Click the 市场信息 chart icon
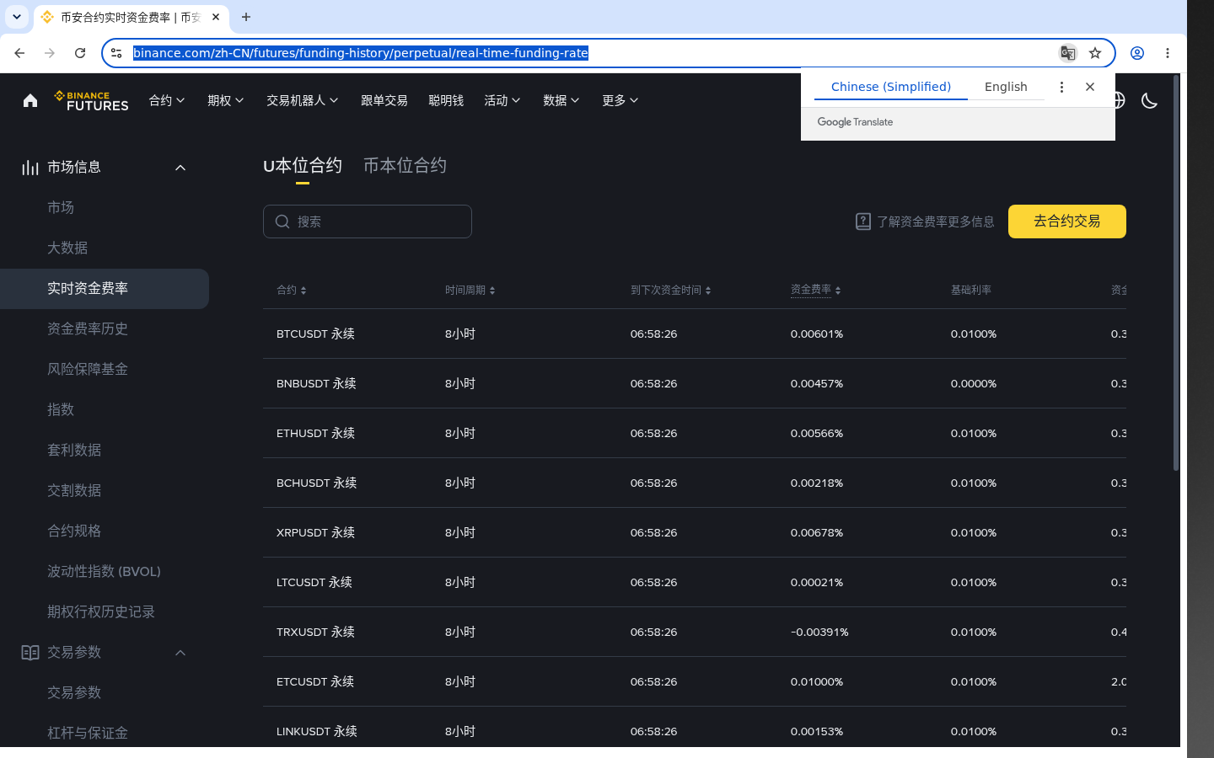The height and width of the screenshot is (758, 1214). coord(30,168)
